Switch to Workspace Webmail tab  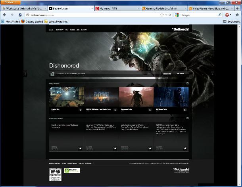[x=24, y=8]
